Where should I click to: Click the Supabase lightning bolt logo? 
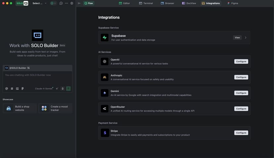105,38
